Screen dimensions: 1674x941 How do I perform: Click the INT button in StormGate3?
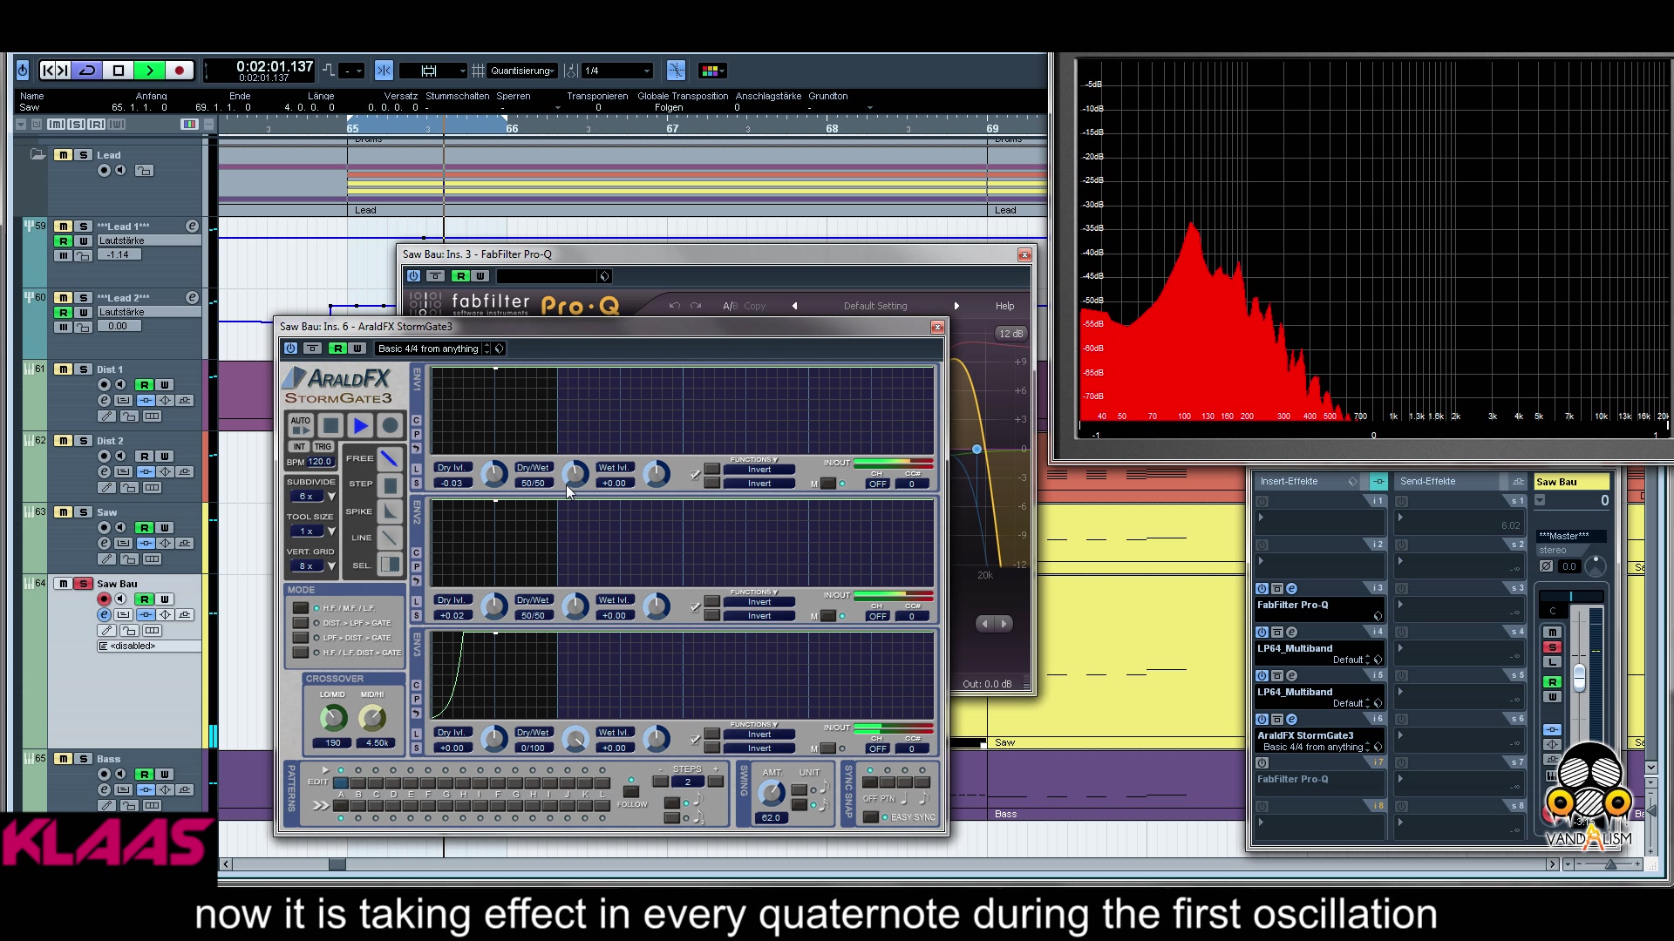pos(299,447)
